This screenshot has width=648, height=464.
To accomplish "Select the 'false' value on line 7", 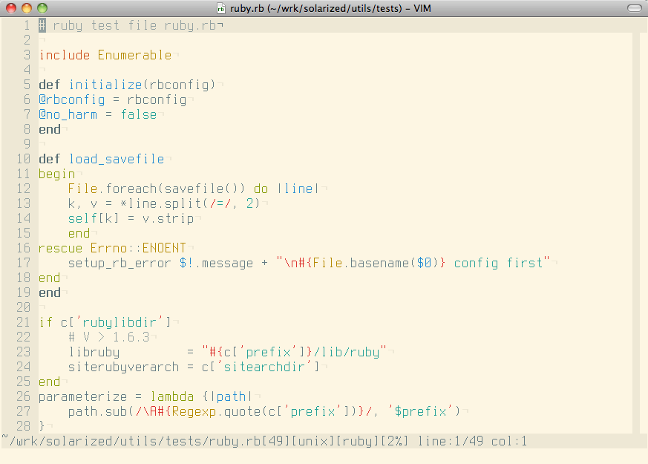I will click(x=138, y=114).
